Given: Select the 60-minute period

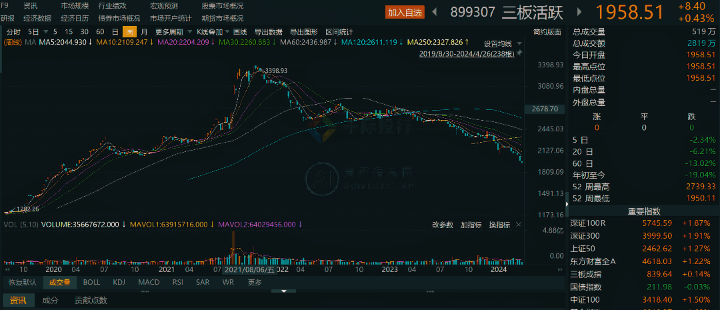Looking at the screenshot, I should (x=100, y=32).
